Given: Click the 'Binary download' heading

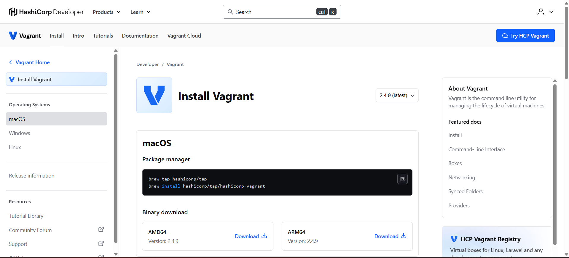Looking at the screenshot, I should (x=165, y=212).
